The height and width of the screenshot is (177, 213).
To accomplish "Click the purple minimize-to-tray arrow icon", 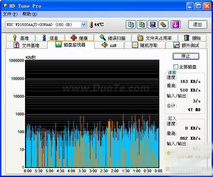I will click(176, 25).
